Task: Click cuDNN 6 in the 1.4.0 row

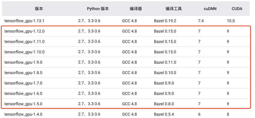Action: [199, 114]
